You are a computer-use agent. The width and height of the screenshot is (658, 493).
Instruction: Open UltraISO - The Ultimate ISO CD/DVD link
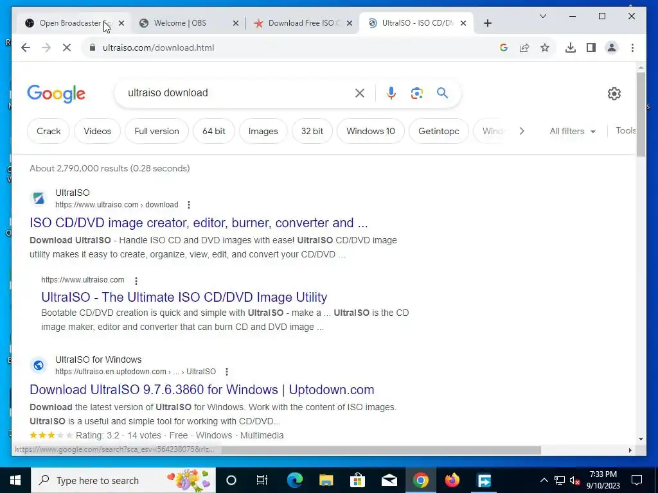(x=184, y=297)
